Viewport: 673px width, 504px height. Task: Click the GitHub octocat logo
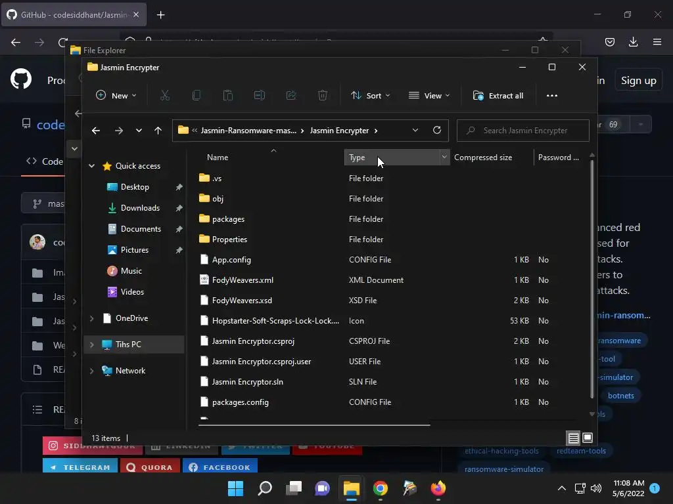(21, 79)
